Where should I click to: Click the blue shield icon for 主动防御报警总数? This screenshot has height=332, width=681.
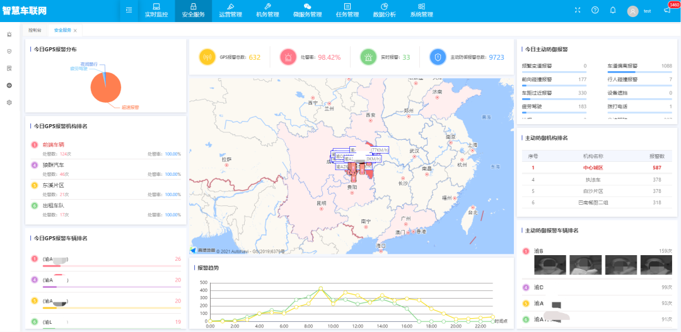(438, 57)
